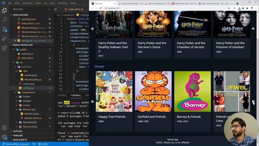Open Source Control view in activity bar
The image size is (259, 146).
click(x=4, y=29)
